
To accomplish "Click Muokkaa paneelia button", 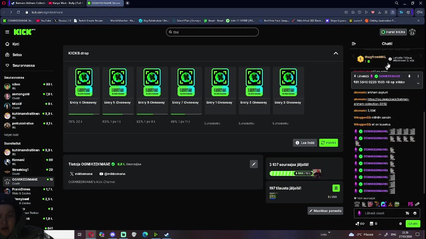I will 325,211.
